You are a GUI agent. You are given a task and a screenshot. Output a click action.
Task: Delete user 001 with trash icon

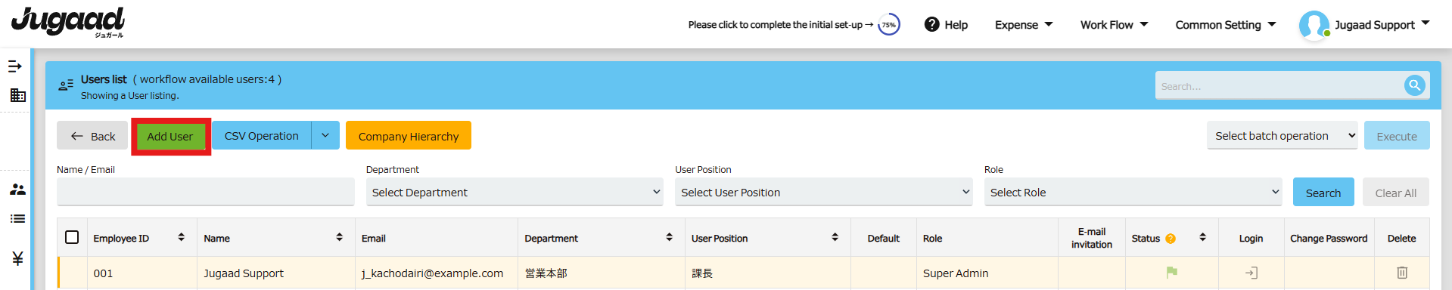1401,273
